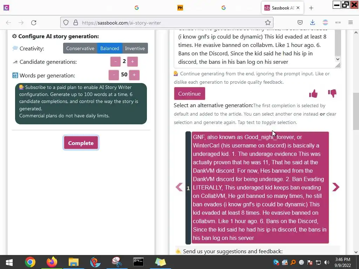Go back to previous page

8,23
